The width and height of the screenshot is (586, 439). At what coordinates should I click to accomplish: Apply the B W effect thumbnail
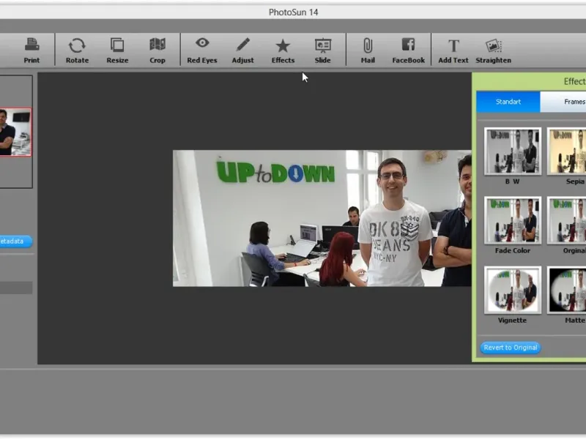click(x=512, y=151)
